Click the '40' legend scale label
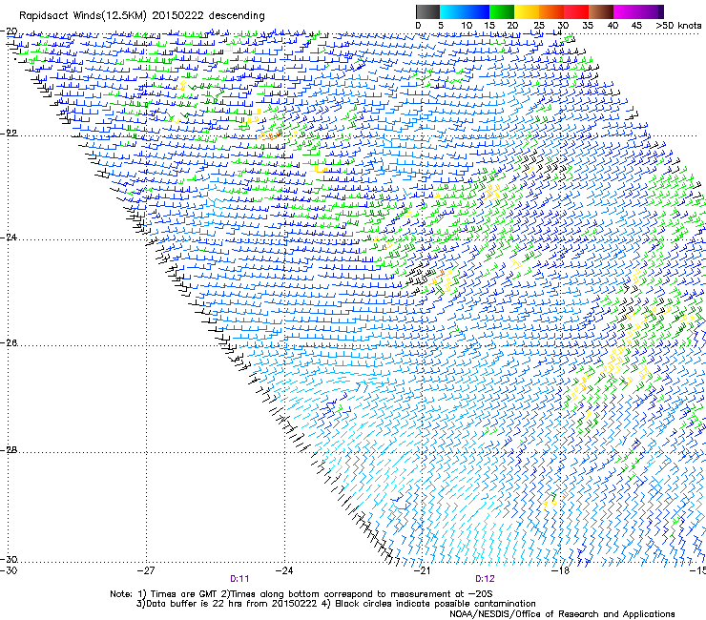Image resolution: width=706 pixels, height=620 pixels. 613,26
